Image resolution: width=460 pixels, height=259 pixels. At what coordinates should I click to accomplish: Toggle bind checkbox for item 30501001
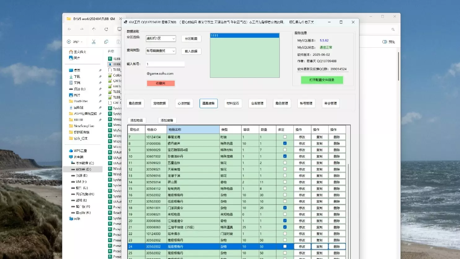click(285, 208)
